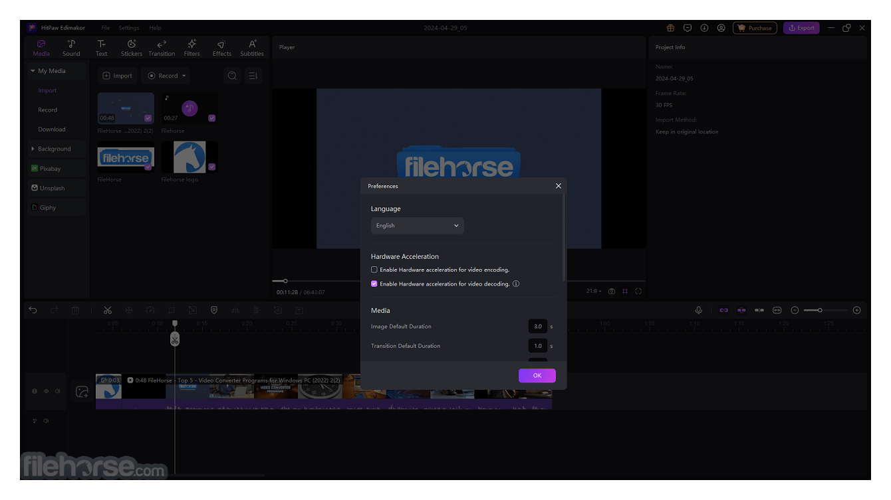Click the media sort list icon
891x500 pixels.
253,76
